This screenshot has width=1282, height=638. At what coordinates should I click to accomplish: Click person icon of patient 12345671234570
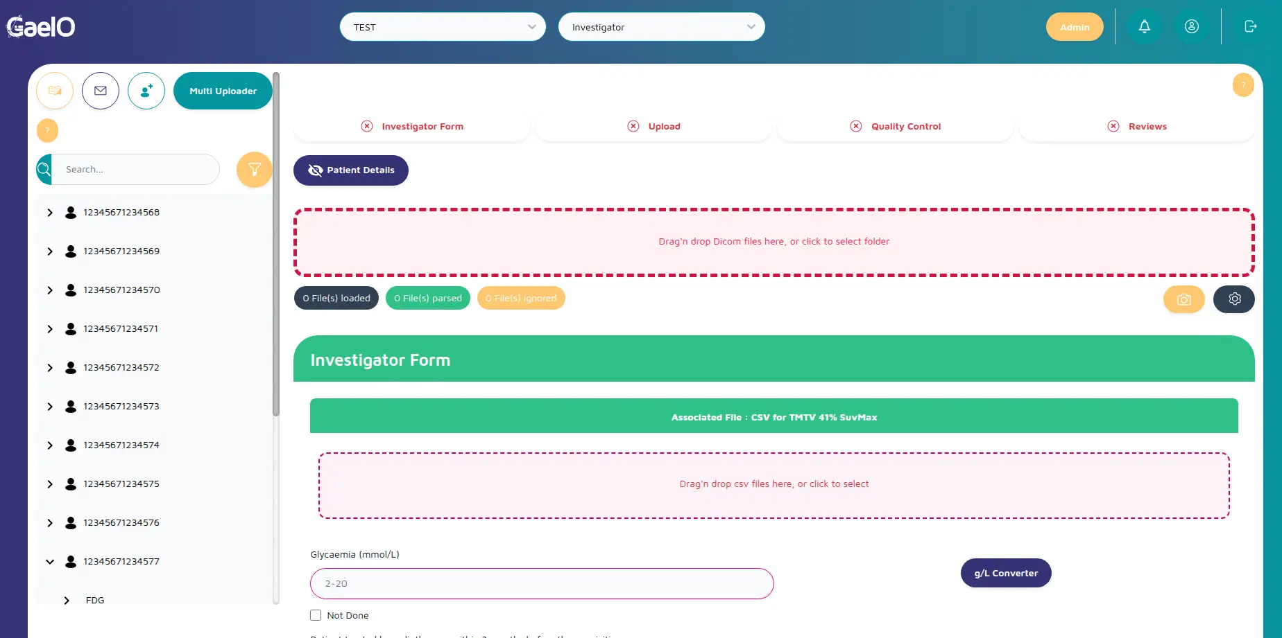point(71,290)
